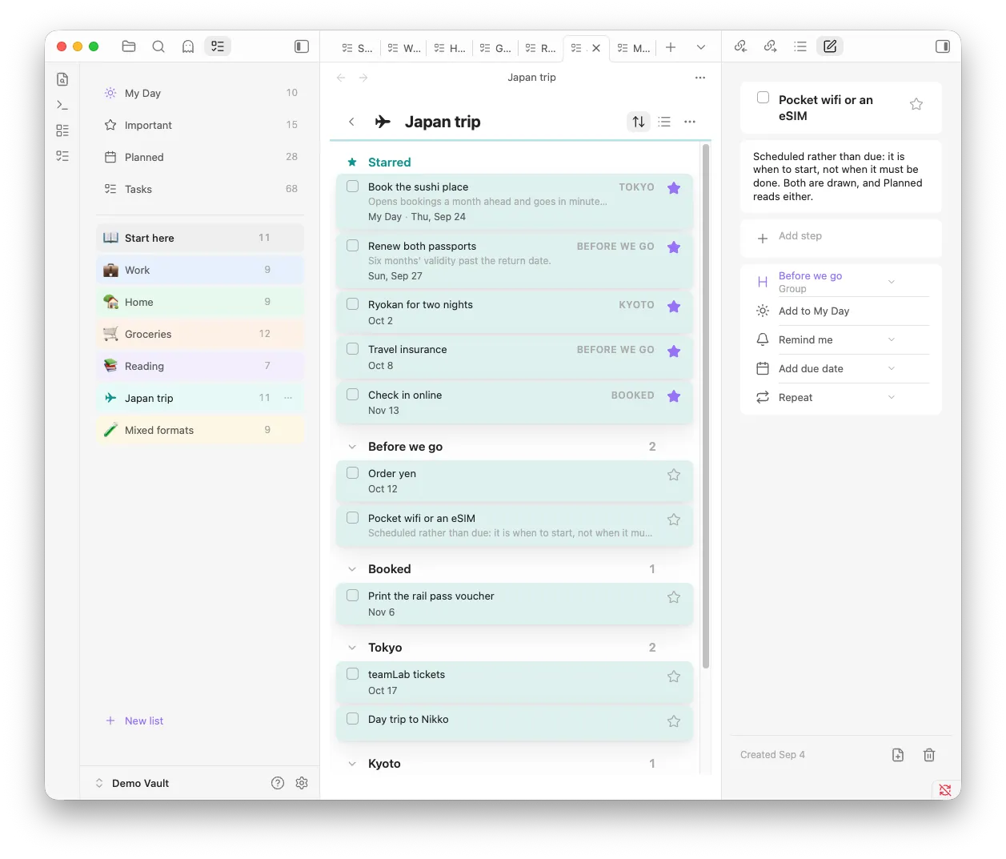Collapse the Booked group

click(x=352, y=569)
